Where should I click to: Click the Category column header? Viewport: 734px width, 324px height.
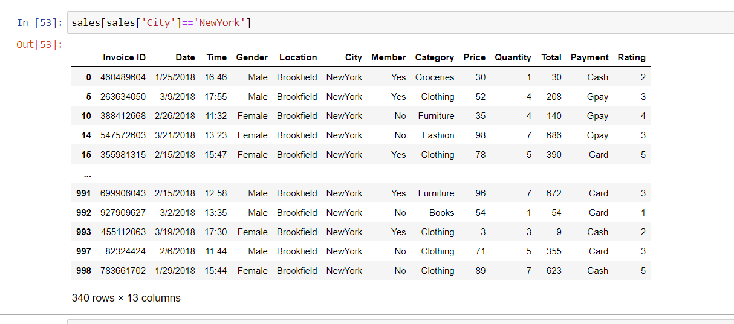click(x=434, y=57)
